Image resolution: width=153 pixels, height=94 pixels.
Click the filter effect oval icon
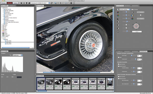point(132,12)
